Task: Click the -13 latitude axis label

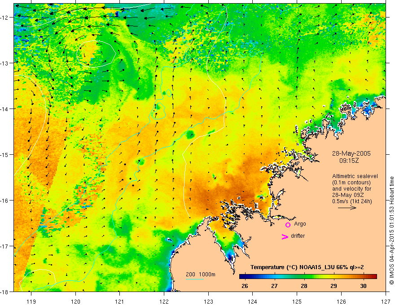Action: coord(5,63)
